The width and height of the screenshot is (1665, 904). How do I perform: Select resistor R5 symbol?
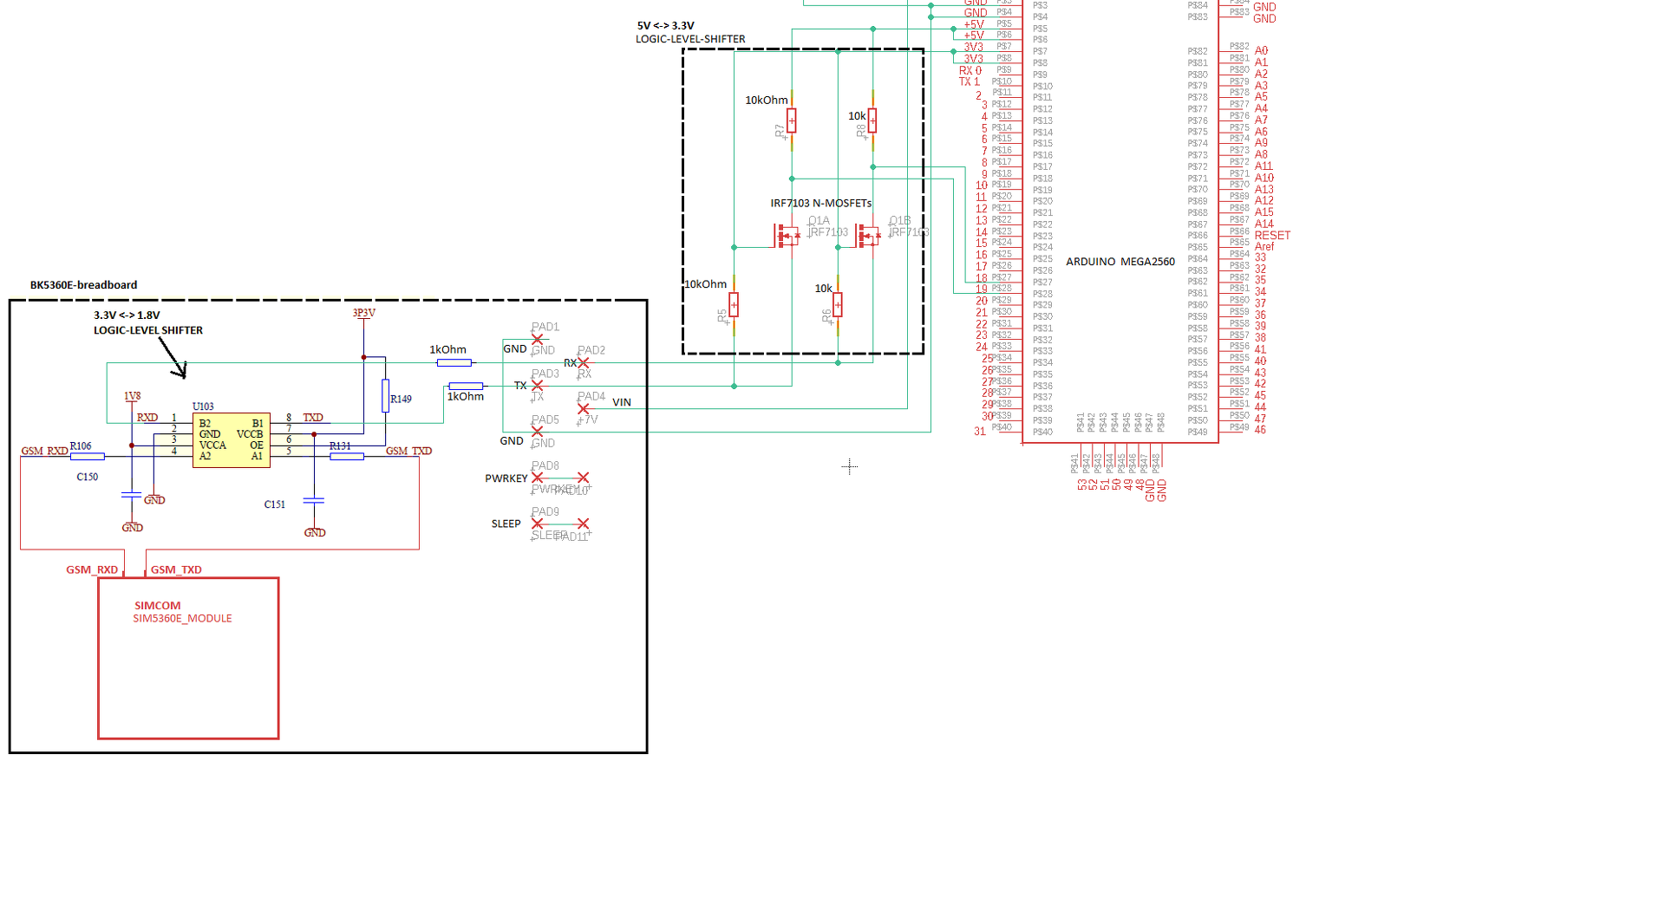pos(734,304)
